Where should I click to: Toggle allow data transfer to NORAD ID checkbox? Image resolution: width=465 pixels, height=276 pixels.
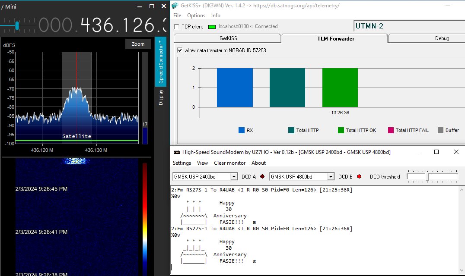(x=180, y=50)
